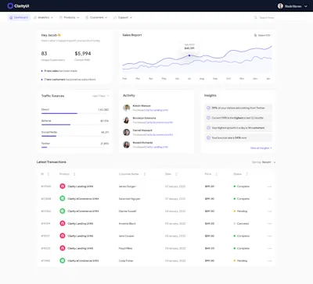313x284 pixels.
Task: Click Kristin Watson's avatar in Activity
Action: click(127, 108)
